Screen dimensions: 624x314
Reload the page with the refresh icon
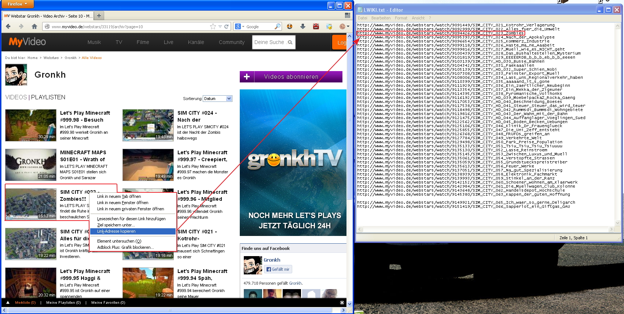pyautogui.click(x=227, y=26)
